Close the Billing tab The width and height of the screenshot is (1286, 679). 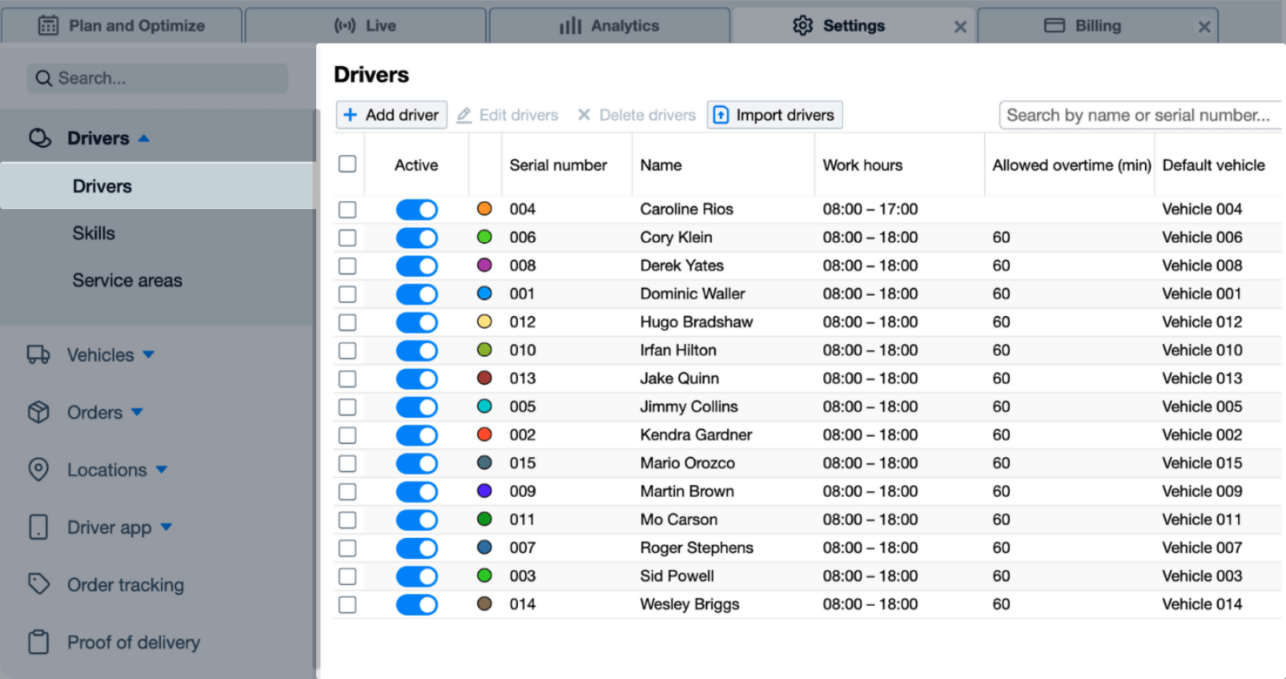point(1204,27)
